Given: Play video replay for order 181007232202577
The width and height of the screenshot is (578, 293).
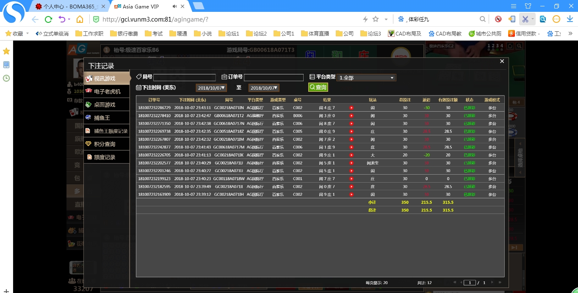Looking at the screenshot, I should 351,163.
